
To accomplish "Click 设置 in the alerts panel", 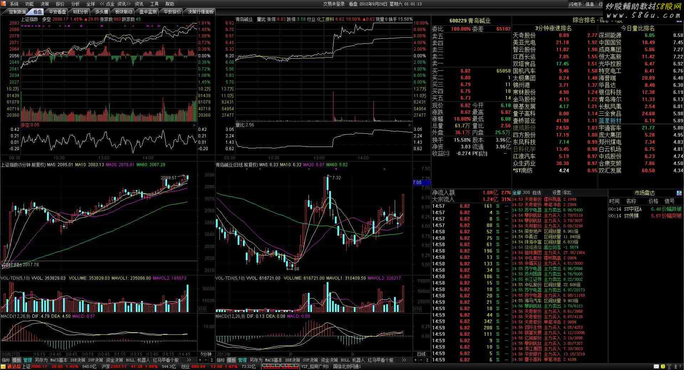I will click(x=556, y=192).
